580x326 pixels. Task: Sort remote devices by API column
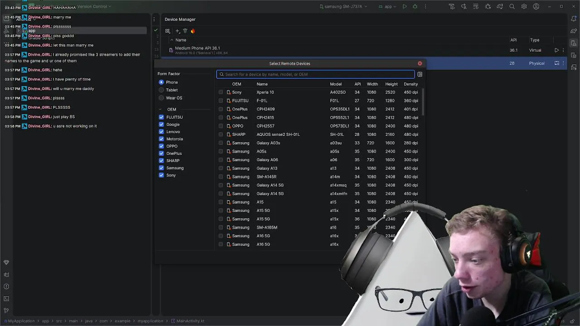(358, 84)
